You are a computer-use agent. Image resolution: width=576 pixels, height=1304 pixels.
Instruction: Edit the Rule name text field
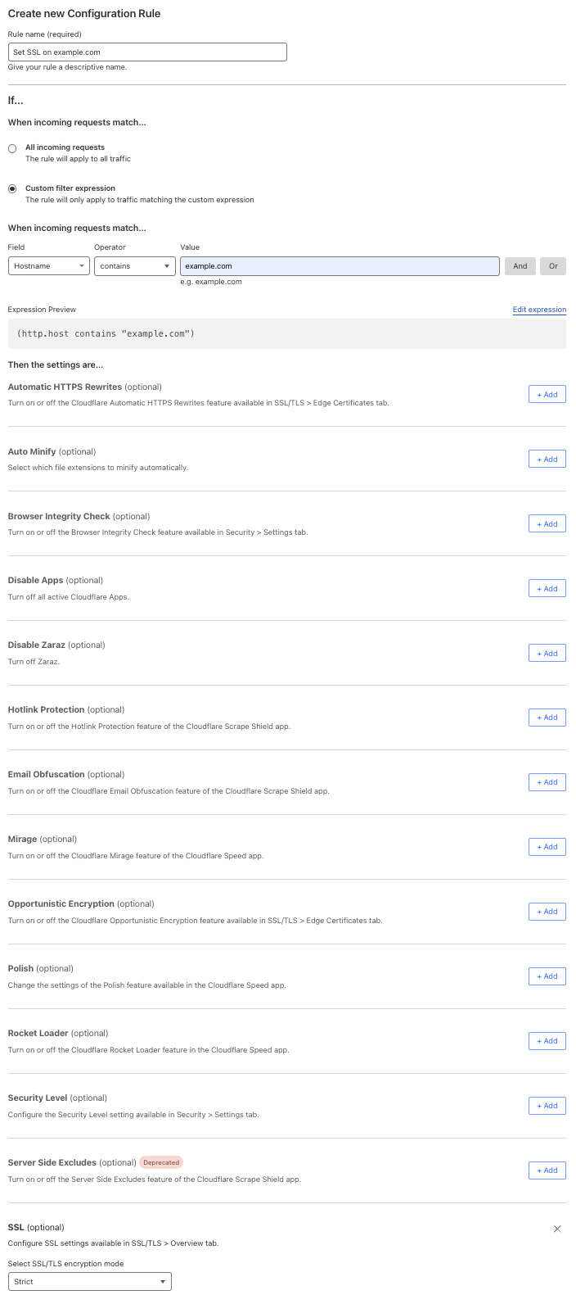pyautogui.click(x=147, y=52)
